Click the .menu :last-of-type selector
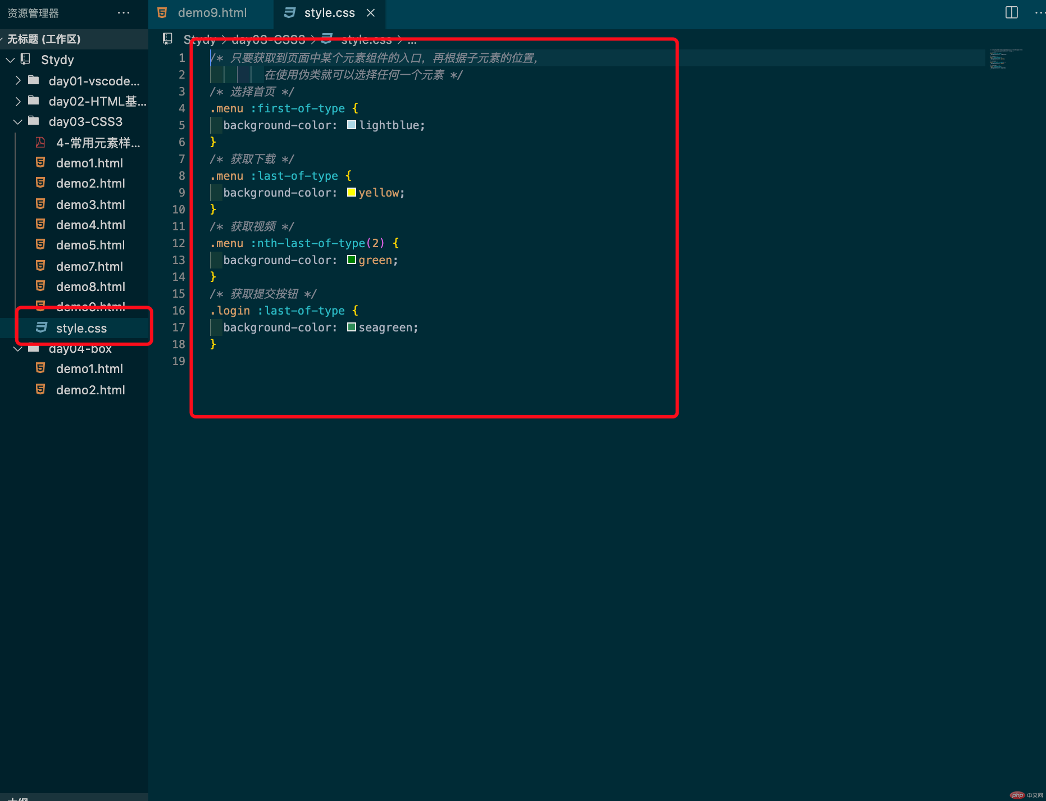Screen dimensions: 1046x801 [274, 176]
